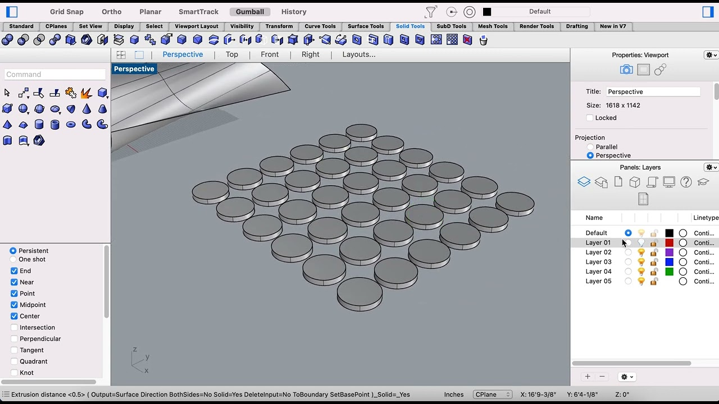Click the Cylinder solid tool
The image size is (719, 404).
click(x=39, y=125)
